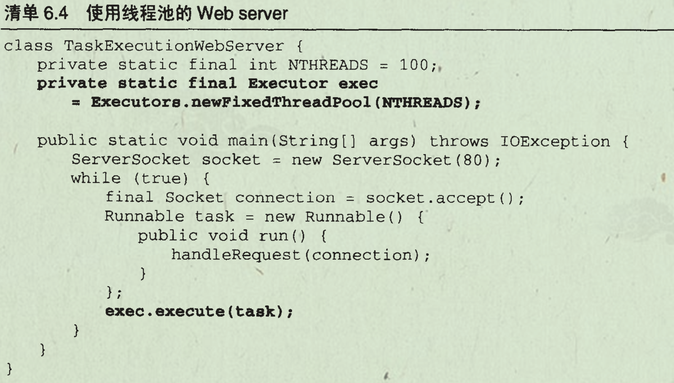Click public void run() method signature
This screenshot has height=383, width=674.
pos(221,236)
